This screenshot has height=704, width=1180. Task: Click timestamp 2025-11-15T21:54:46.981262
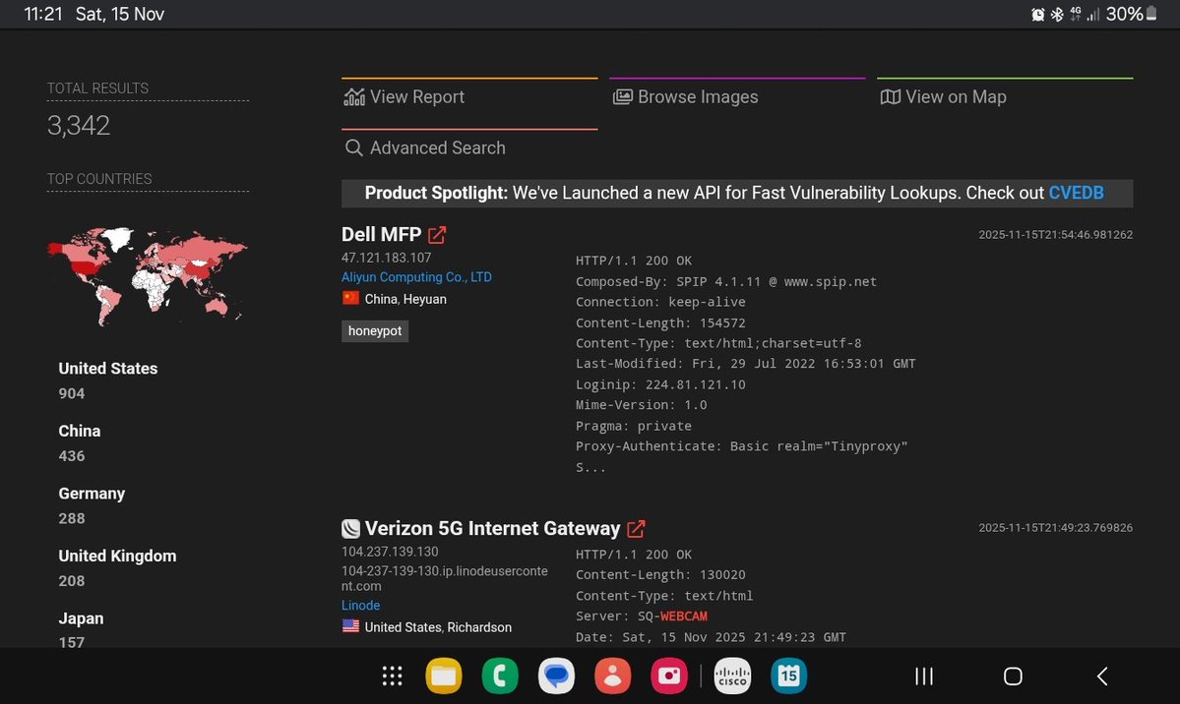click(x=1056, y=235)
